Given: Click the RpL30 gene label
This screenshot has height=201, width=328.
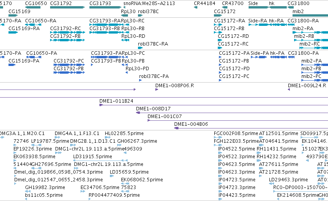Looking at the screenshot, I should [x=128, y=11].
